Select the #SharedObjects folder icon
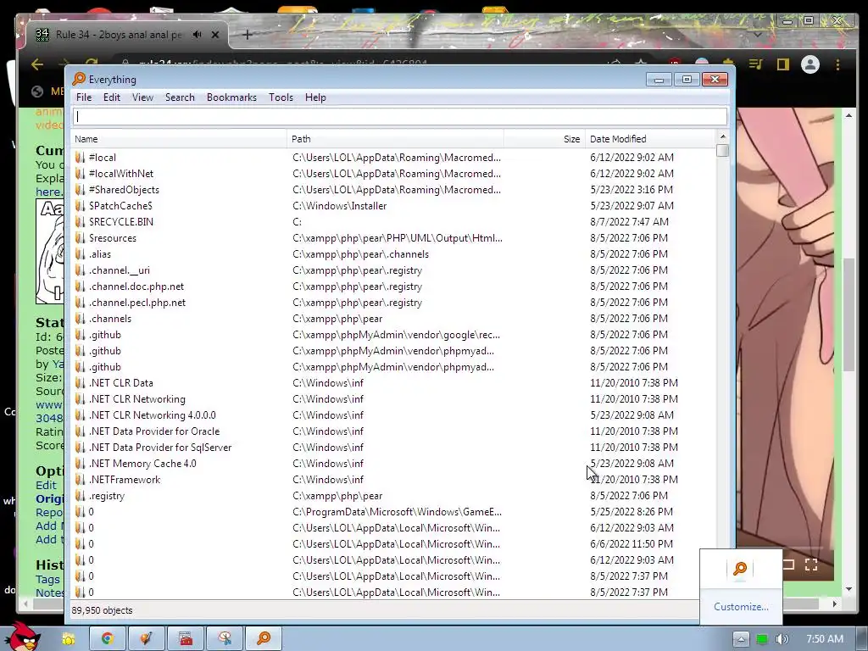Screen dimensions: 868x651 (x=81, y=189)
